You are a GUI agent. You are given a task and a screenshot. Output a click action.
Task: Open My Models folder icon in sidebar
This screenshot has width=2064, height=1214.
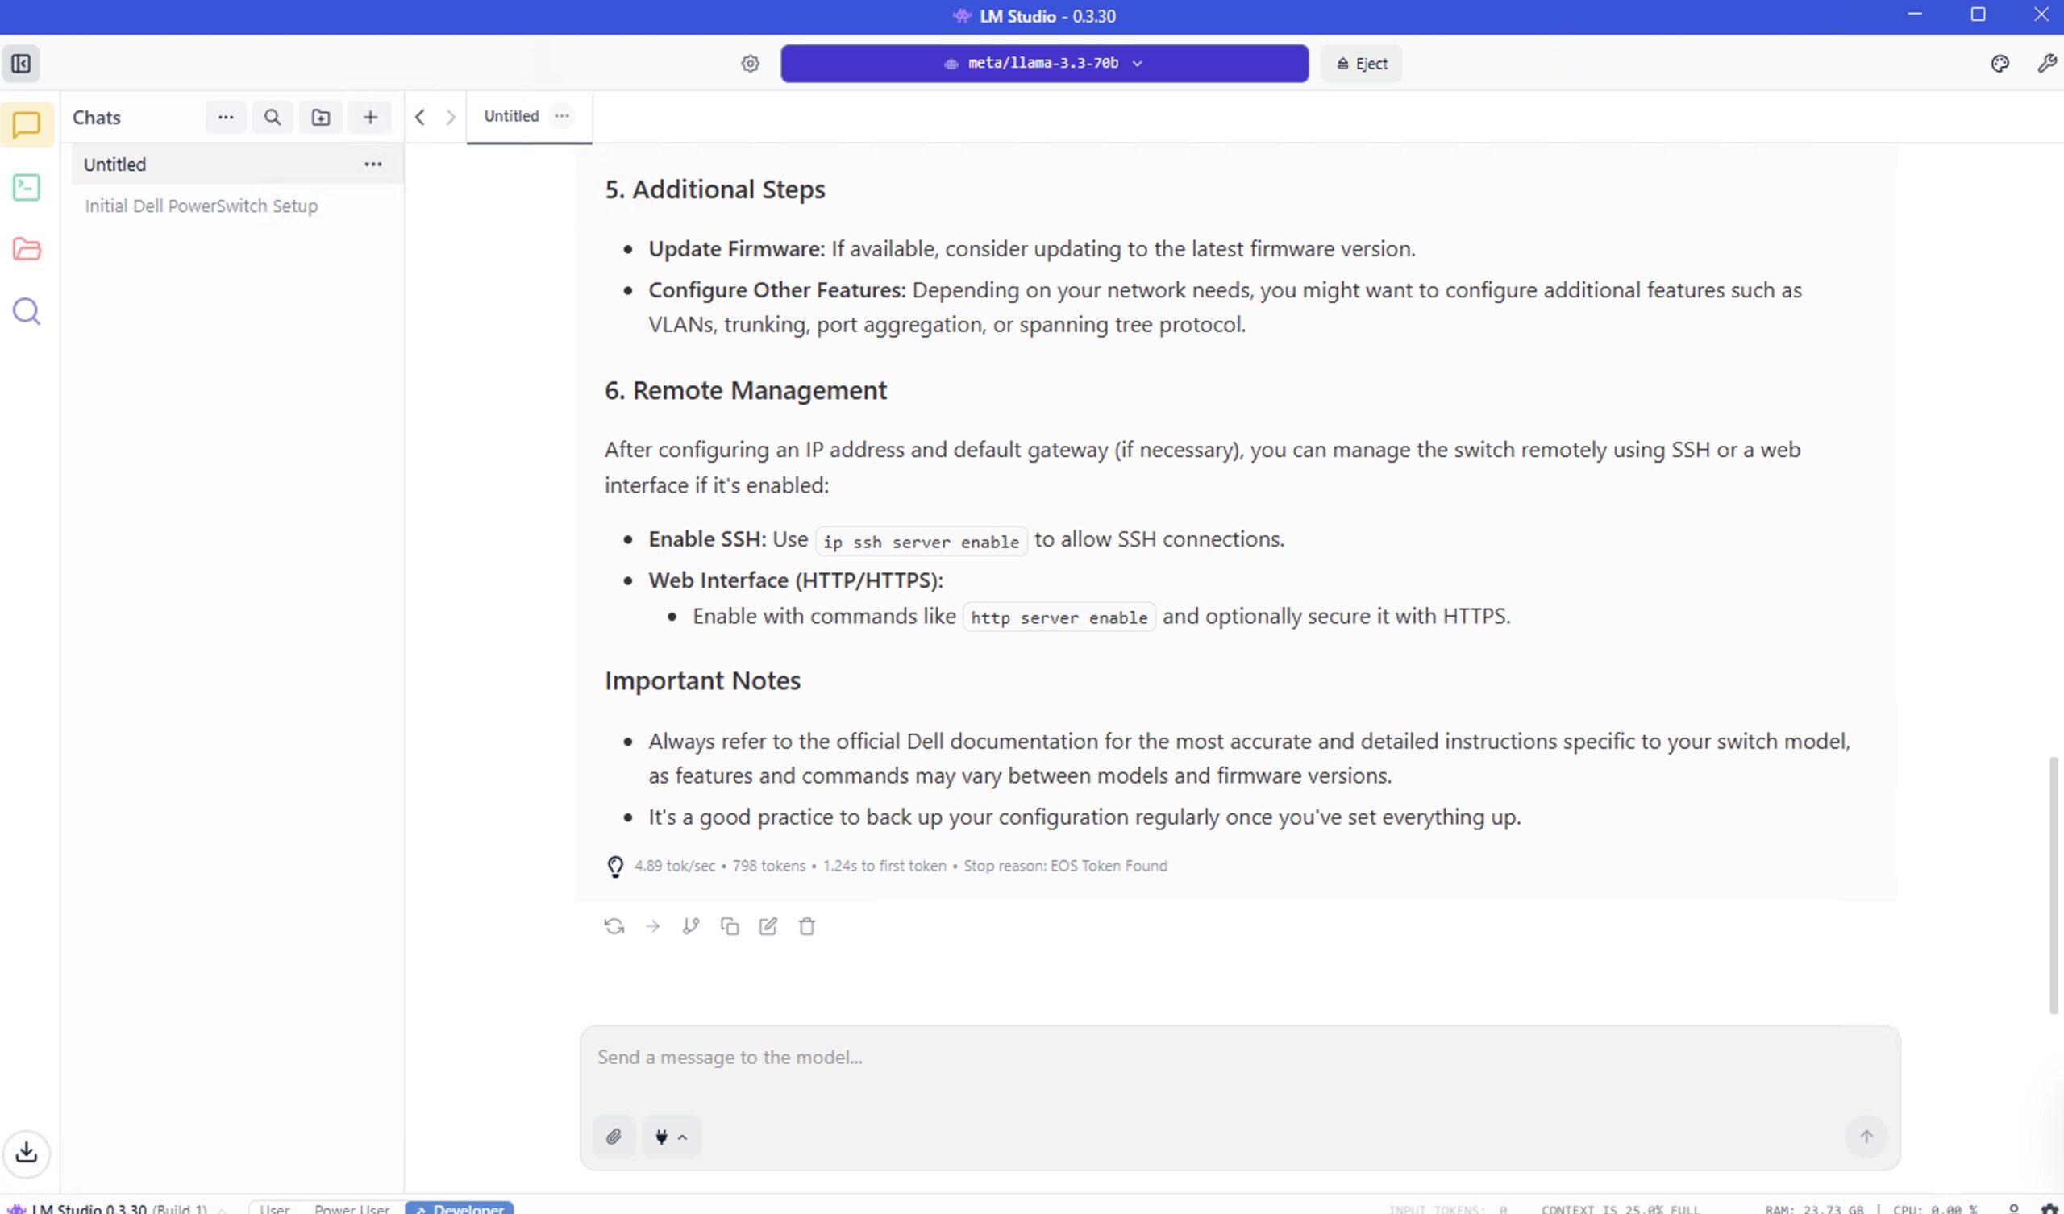(27, 249)
